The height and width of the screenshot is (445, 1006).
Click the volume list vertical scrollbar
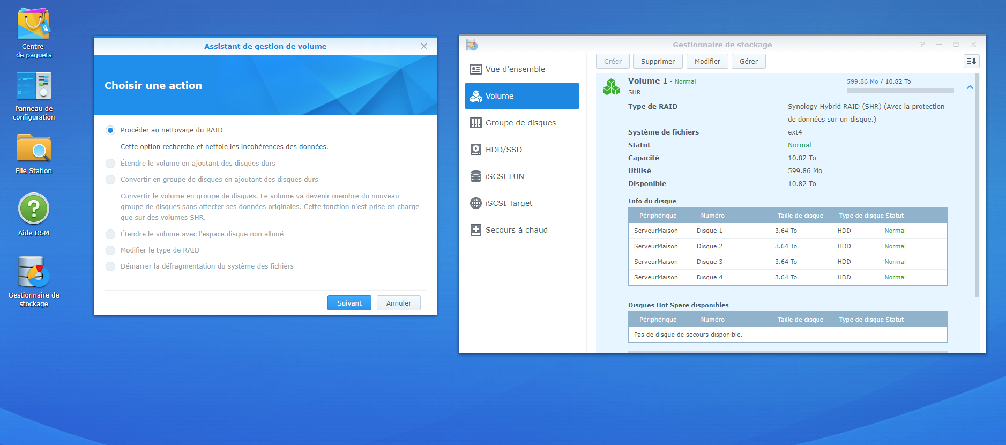point(977,185)
